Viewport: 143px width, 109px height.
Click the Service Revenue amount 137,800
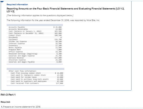pos(58,58)
